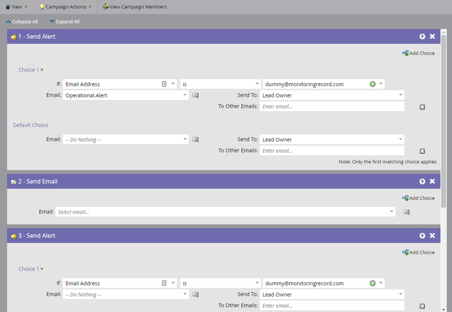Open Do Nothing email dropdown in step 3
The width and height of the screenshot is (452, 312).
(x=185, y=294)
